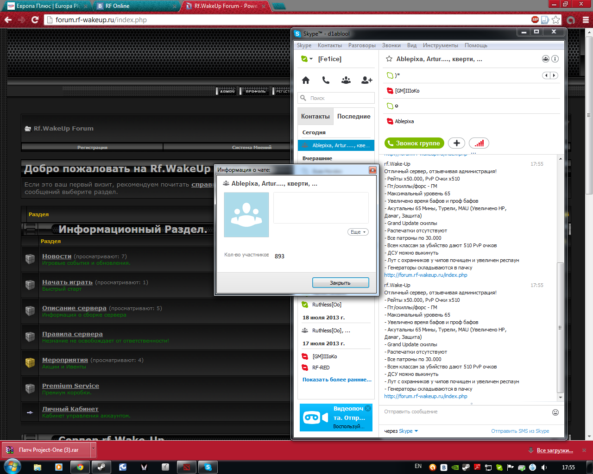
Task: Click the yellow Мероприятия forum icon
Action: [30, 363]
